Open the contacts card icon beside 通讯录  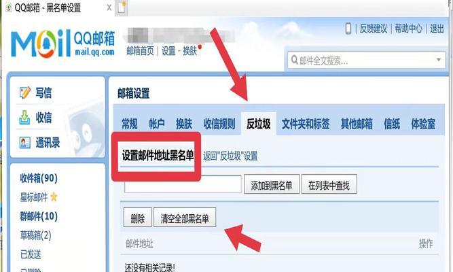24,143
